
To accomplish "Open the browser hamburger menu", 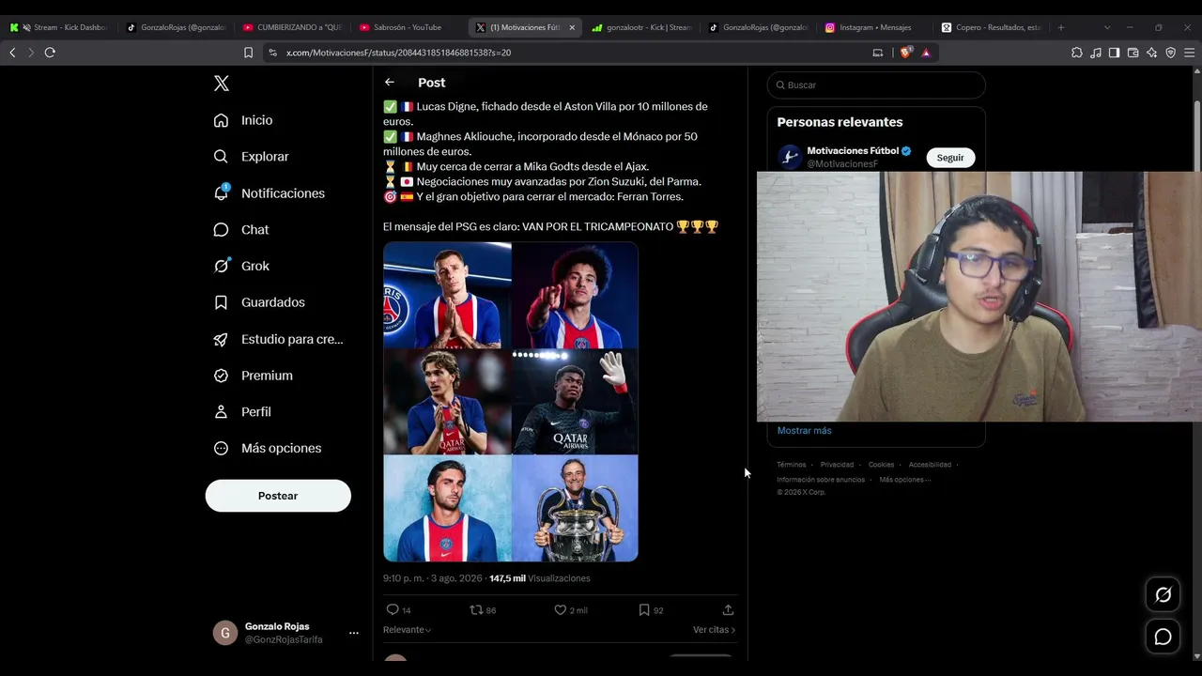I will [x=1189, y=53].
